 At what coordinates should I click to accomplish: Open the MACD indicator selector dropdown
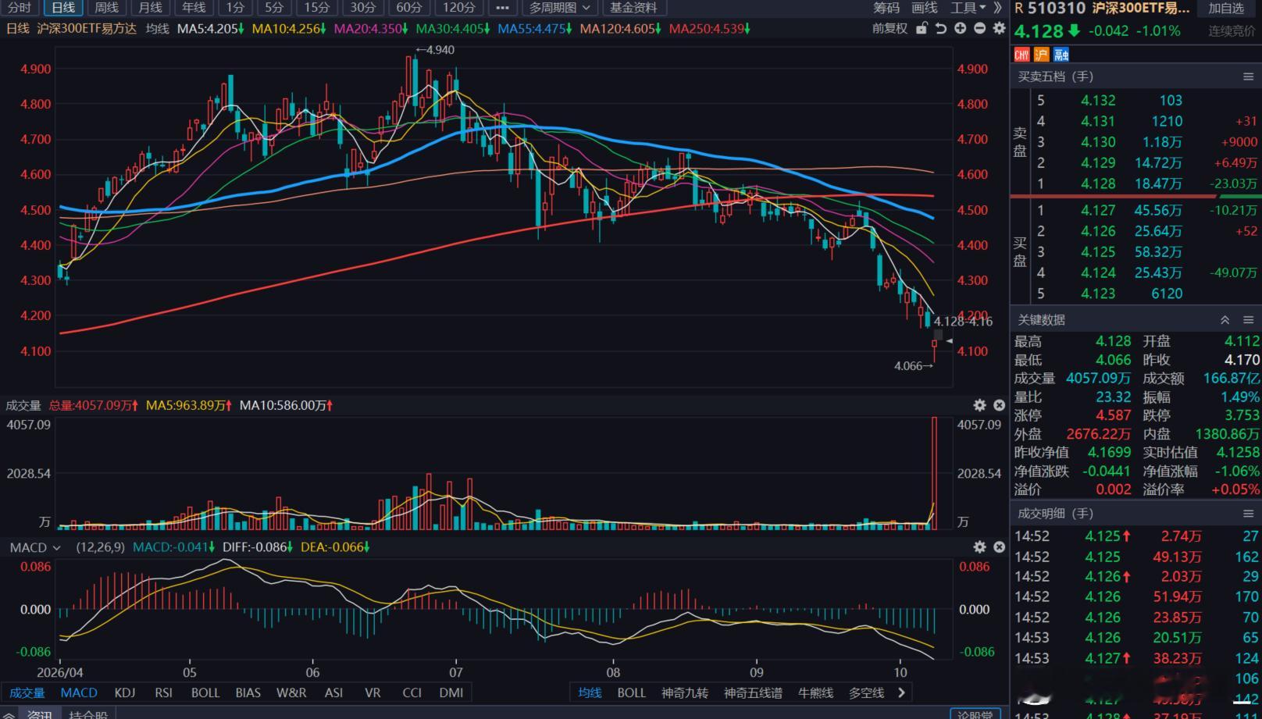click(x=35, y=548)
